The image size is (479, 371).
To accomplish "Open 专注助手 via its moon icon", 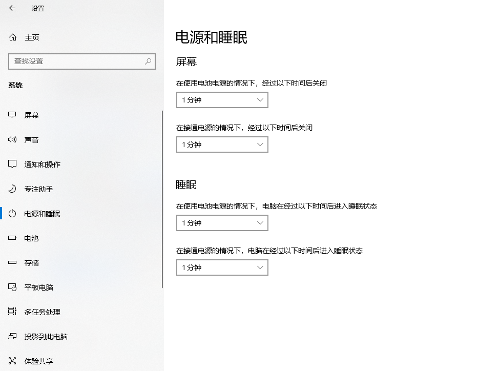I will click(x=12, y=189).
